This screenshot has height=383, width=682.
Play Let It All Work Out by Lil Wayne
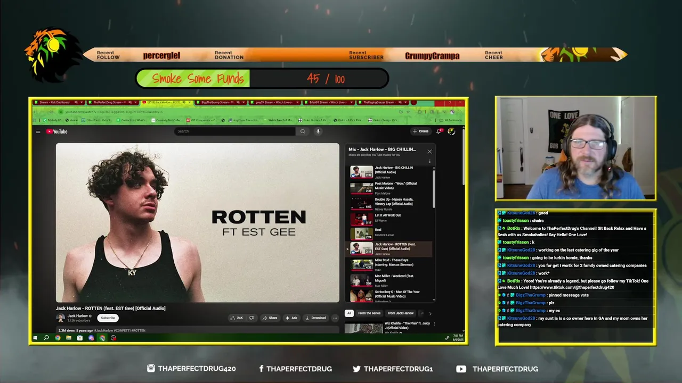[x=391, y=219]
